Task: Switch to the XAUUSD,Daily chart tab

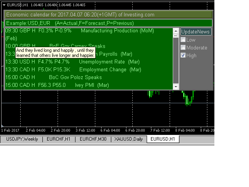Action: tap(128, 139)
